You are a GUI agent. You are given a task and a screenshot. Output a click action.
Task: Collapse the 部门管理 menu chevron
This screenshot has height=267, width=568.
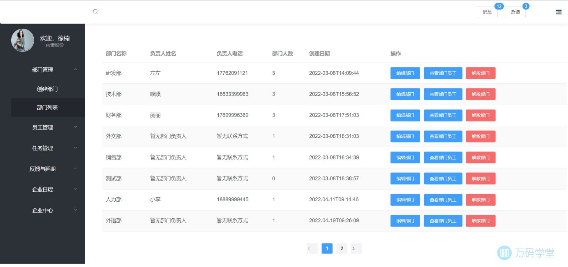75,70
